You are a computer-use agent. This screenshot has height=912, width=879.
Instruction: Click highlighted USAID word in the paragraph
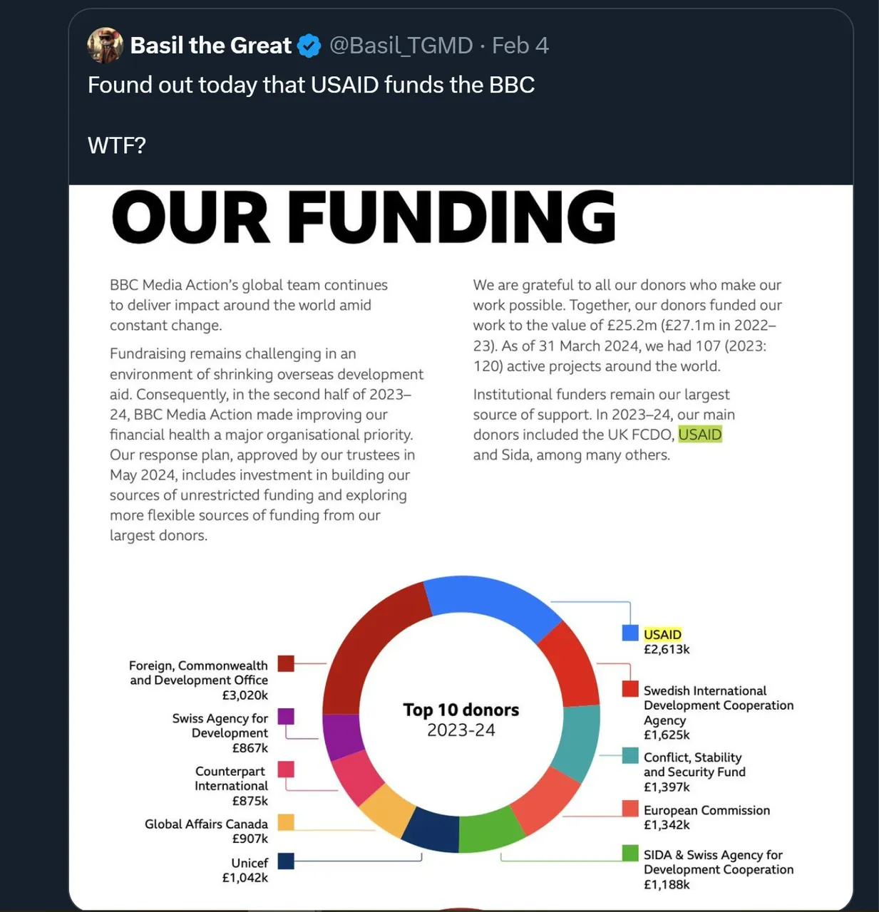[700, 435]
